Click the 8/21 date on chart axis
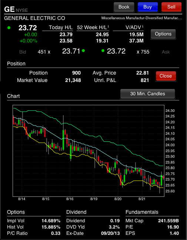Viewport: 187px width, 240px height. coord(142,199)
